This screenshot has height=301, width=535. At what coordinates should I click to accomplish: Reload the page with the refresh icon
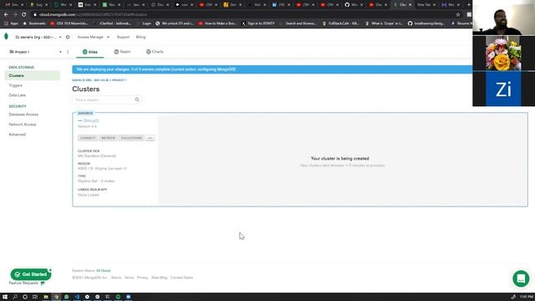pos(24,15)
